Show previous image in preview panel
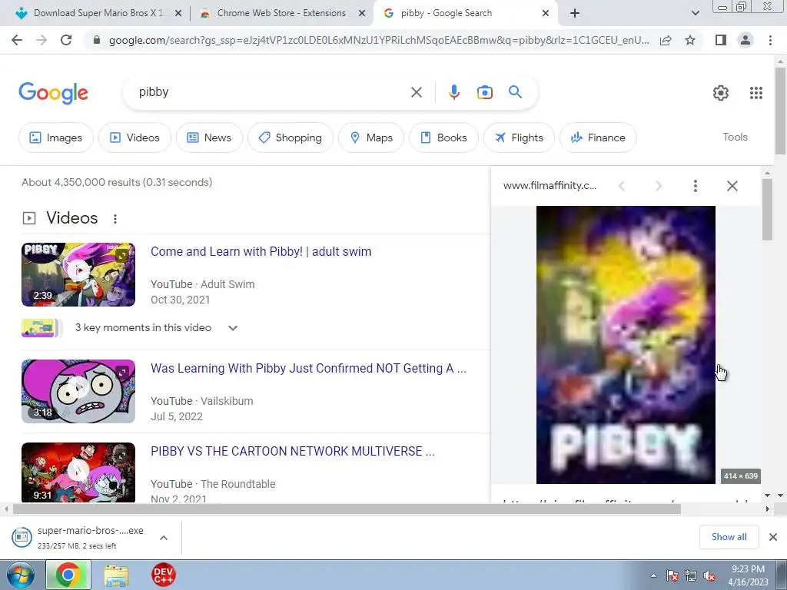This screenshot has width=787, height=590. click(622, 186)
